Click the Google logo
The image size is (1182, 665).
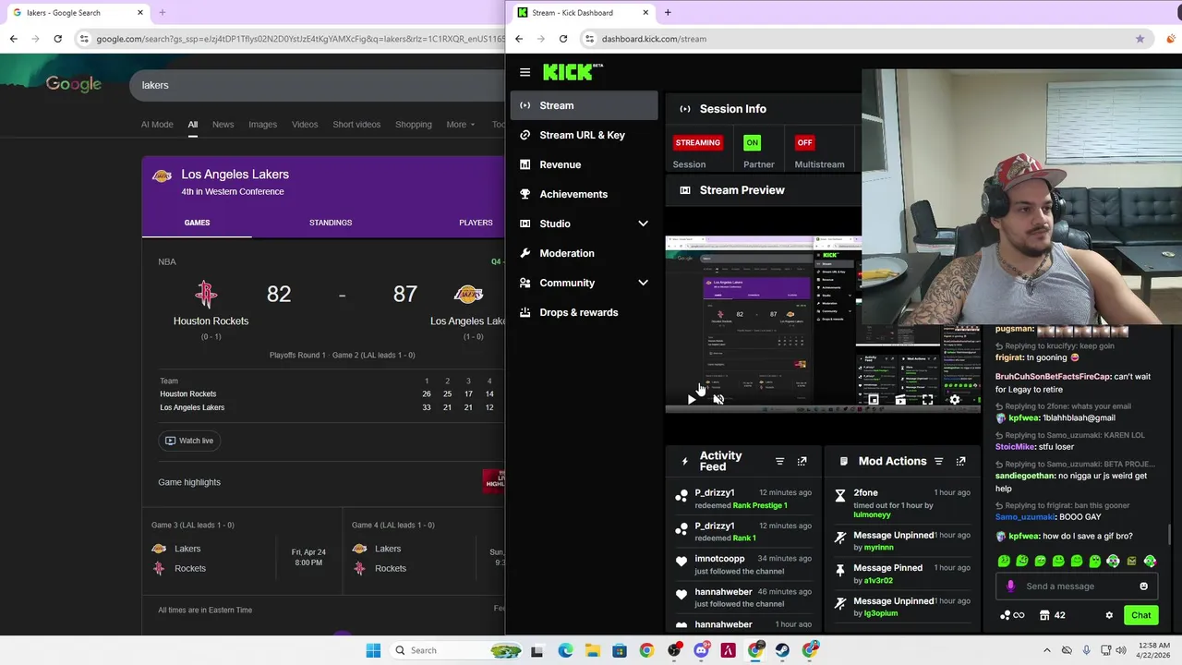74,84
